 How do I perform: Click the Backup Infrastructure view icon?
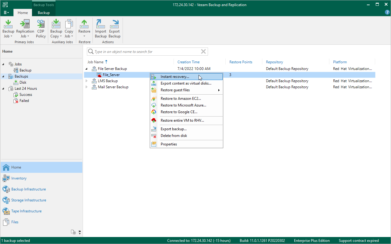6,189
